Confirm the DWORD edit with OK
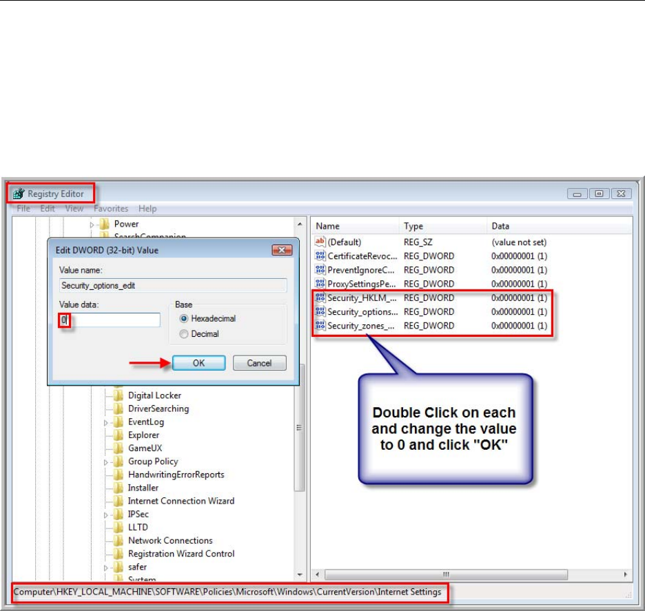645x611 pixels. click(198, 363)
